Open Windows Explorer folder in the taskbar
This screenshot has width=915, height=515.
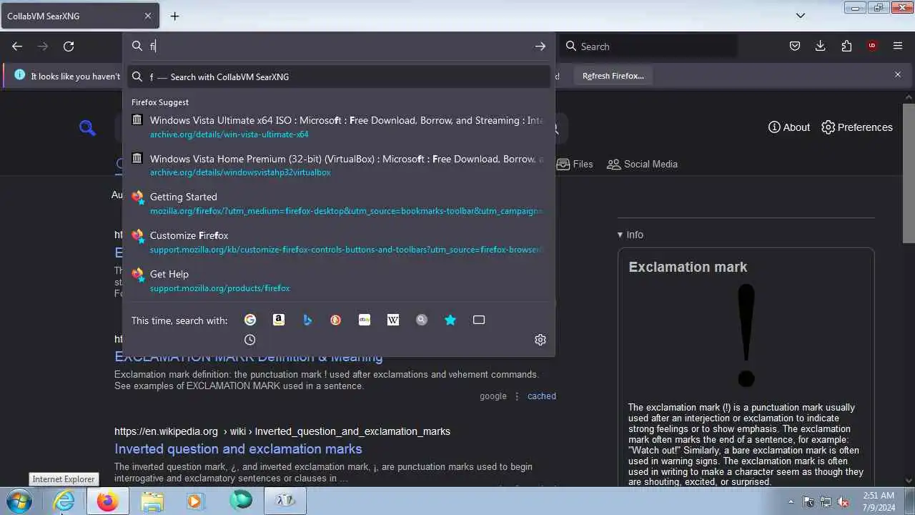[x=152, y=501]
